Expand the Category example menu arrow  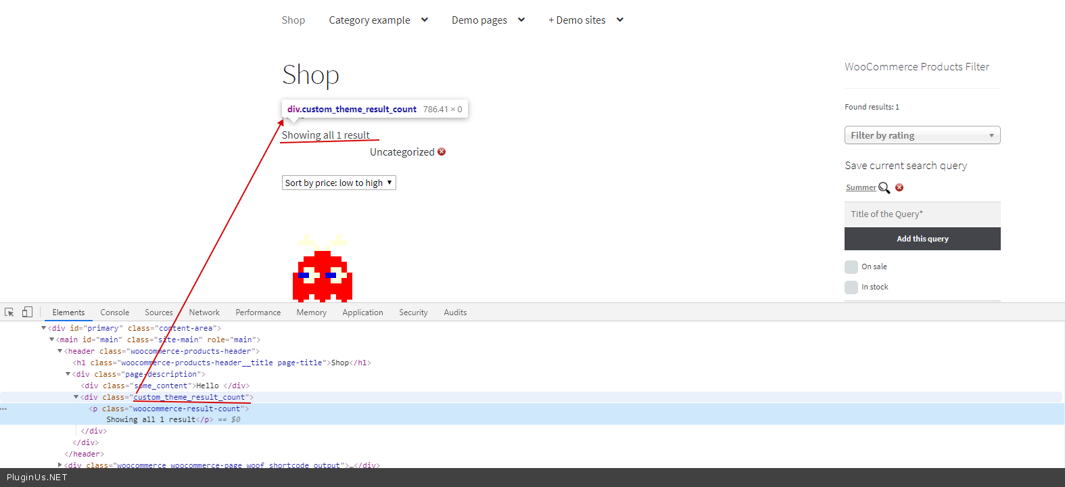[425, 20]
